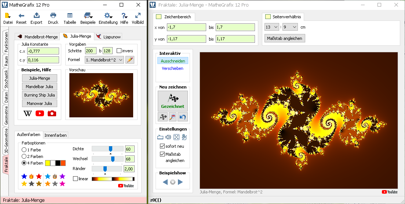This screenshot has height=204, width=405.
Task: Click the zoom-out magnifier icon
Action: (172, 117)
